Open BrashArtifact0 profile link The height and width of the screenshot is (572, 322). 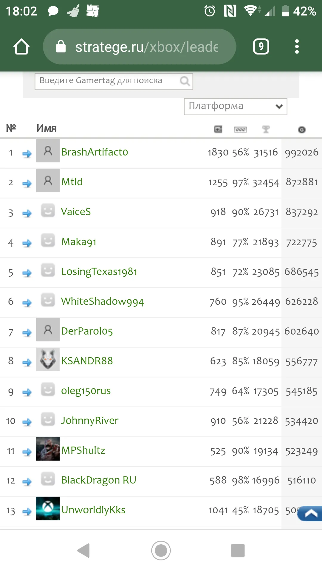95,152
